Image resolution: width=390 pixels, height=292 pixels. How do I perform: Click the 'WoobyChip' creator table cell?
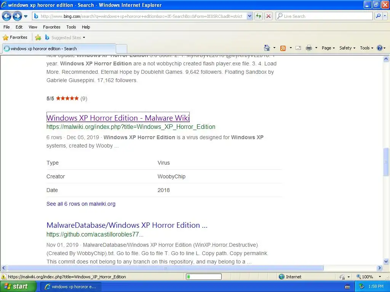point(171,176)
